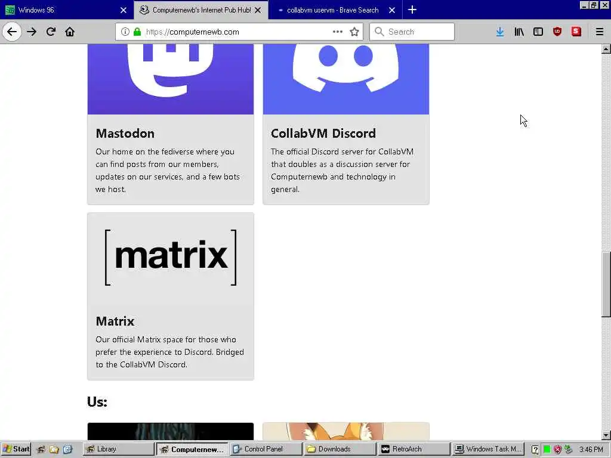The image size is (611, 458).
Task: Switch to the Library taskbar window
Action: [119, 449]
